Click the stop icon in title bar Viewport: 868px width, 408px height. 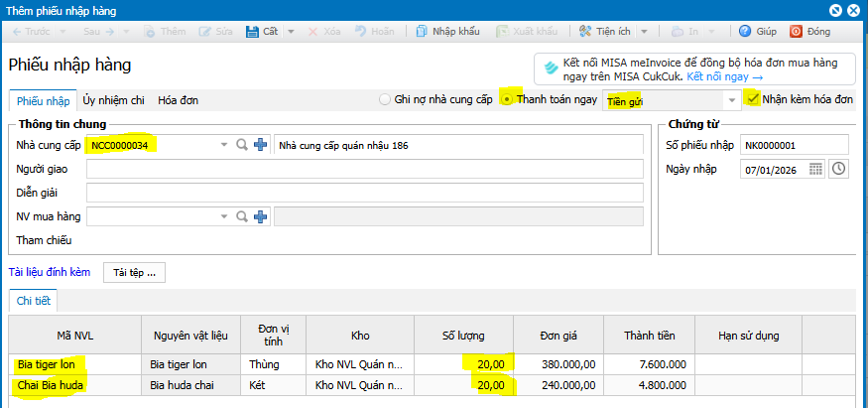tap(835, 10)
